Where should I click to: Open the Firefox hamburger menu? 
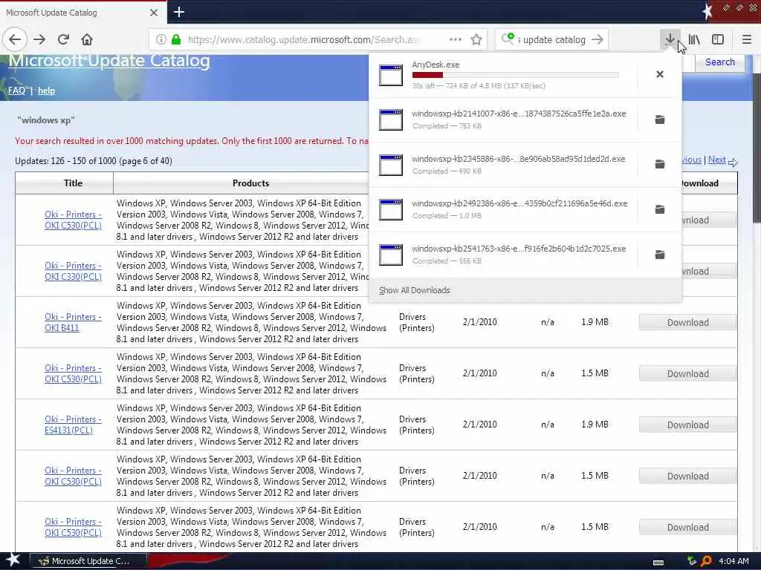747,40
